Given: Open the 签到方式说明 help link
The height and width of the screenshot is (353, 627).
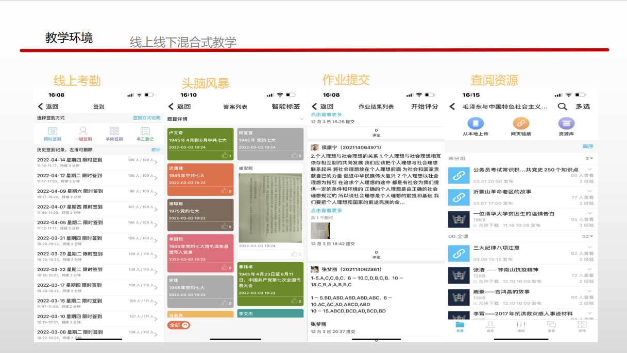Looking at the screenshot, I should pyautogui.click(x=146, y=118).
